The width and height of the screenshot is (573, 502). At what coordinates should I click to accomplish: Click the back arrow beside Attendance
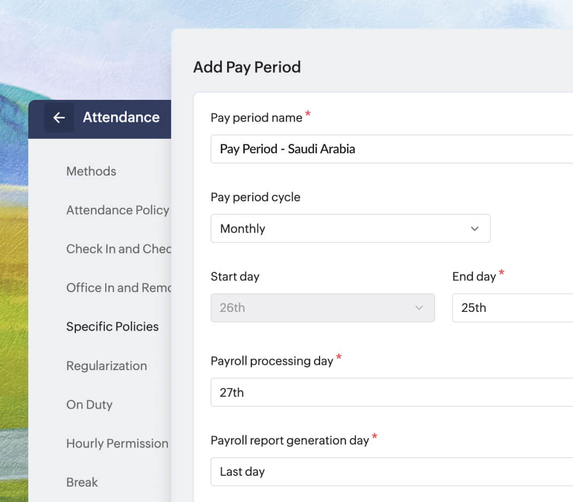point(59,117)
